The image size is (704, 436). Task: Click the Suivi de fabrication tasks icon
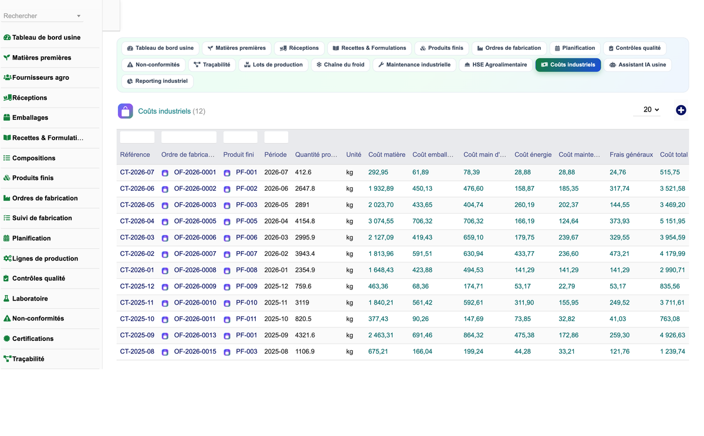point(7,218)
